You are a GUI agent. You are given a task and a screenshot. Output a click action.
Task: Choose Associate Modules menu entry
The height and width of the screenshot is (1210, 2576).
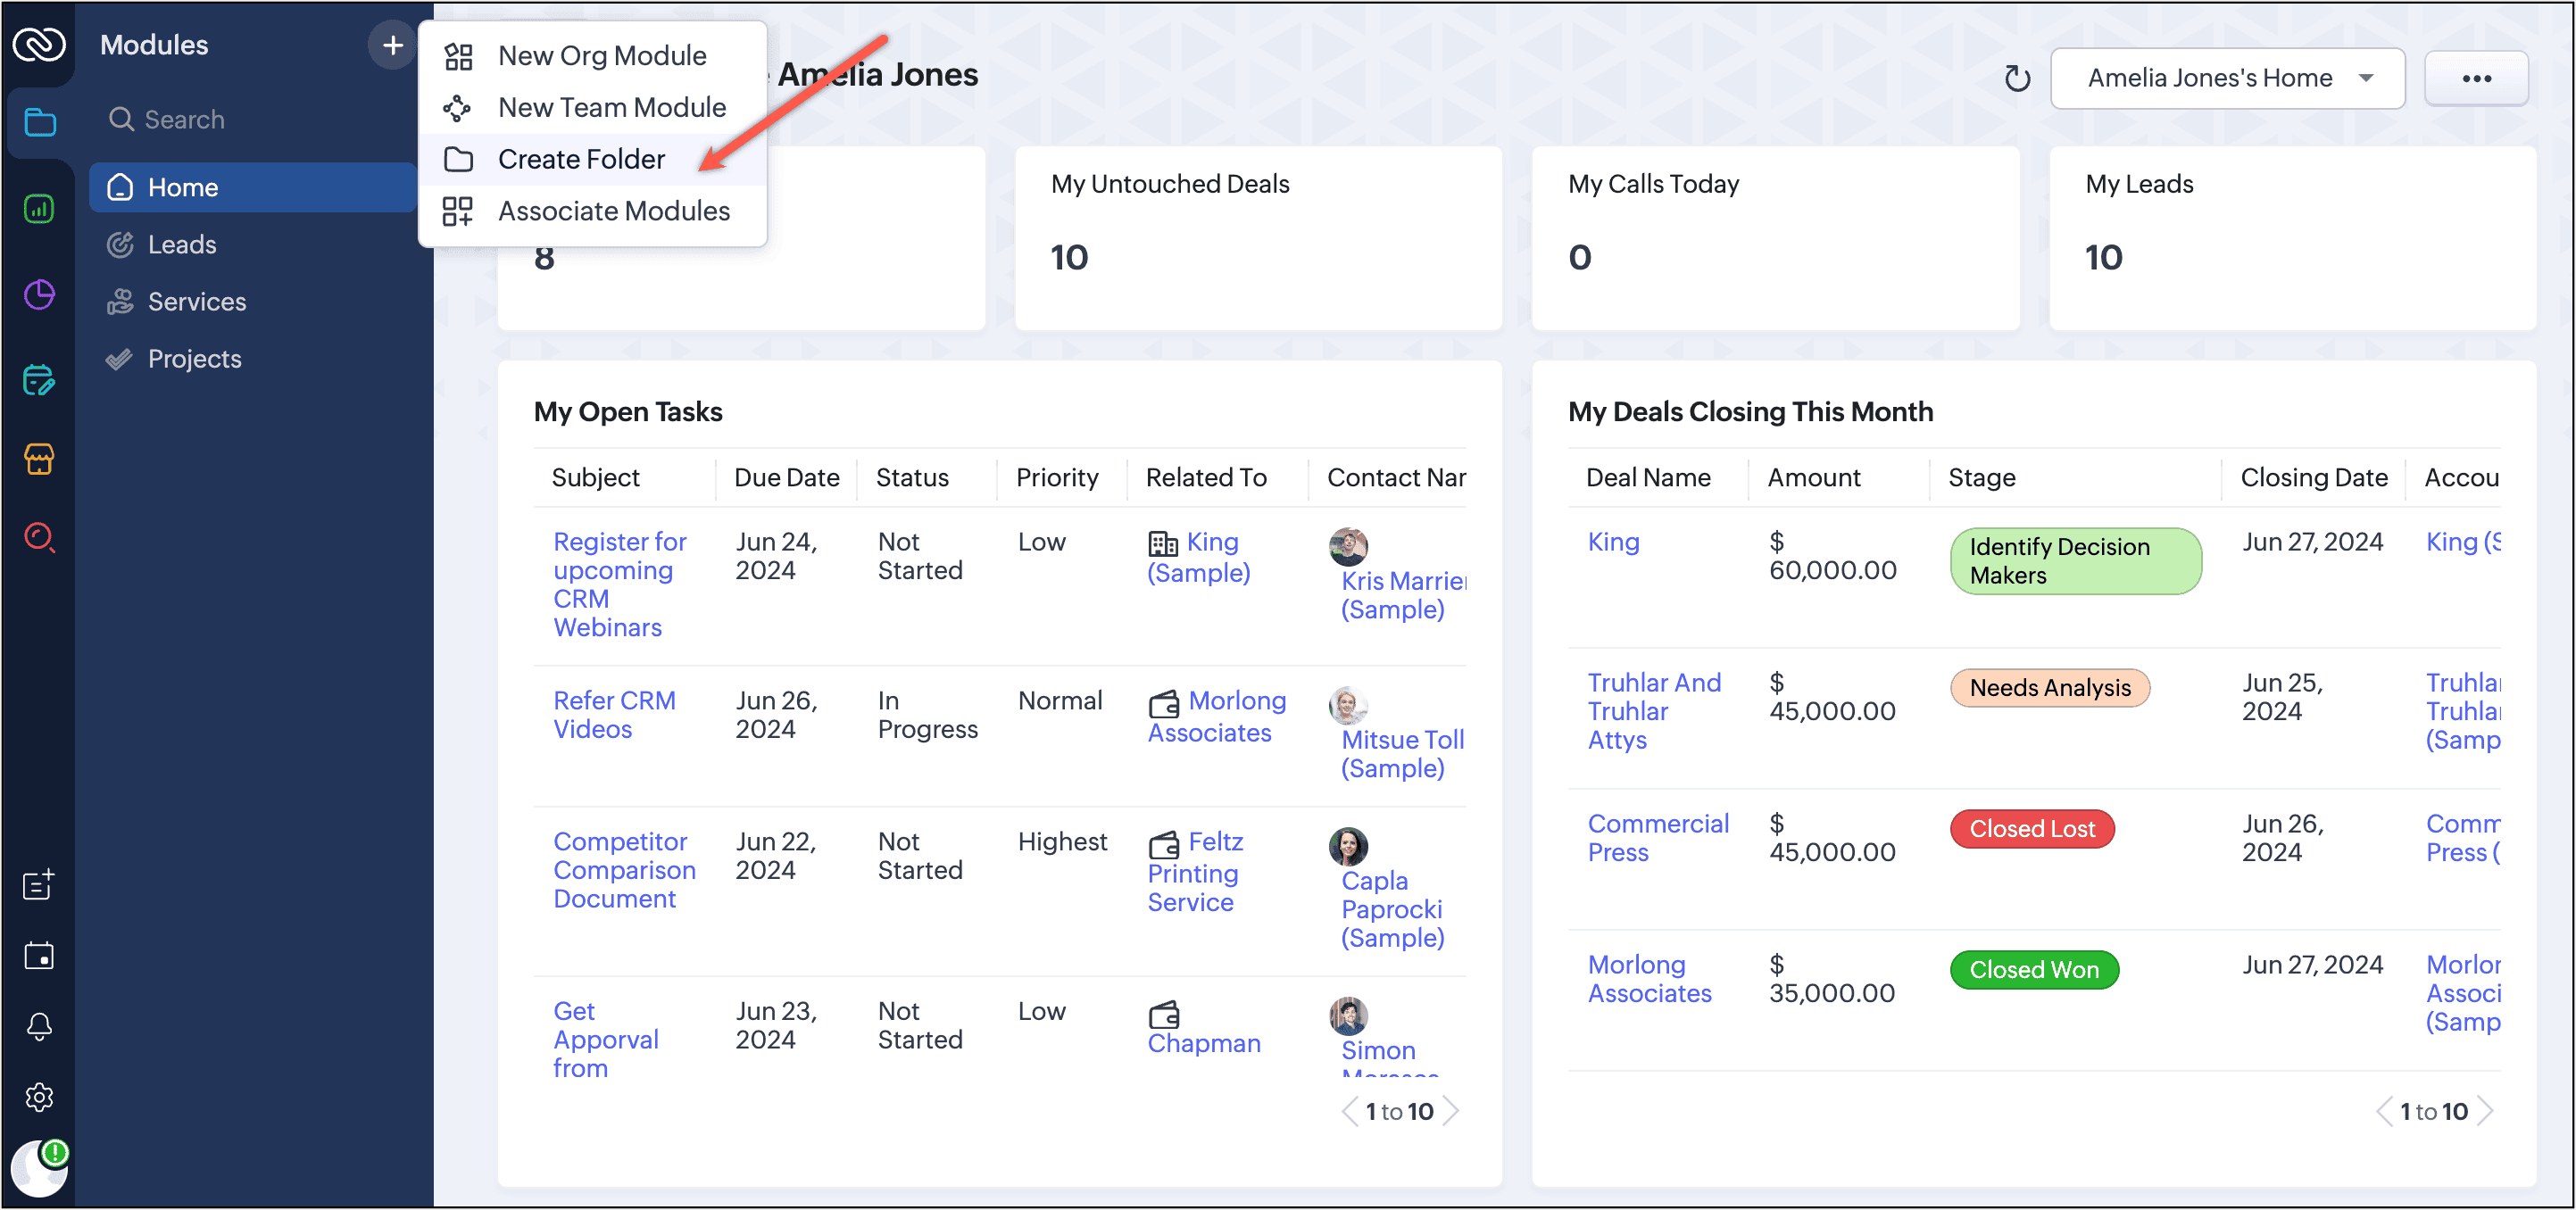coord(613,211)
